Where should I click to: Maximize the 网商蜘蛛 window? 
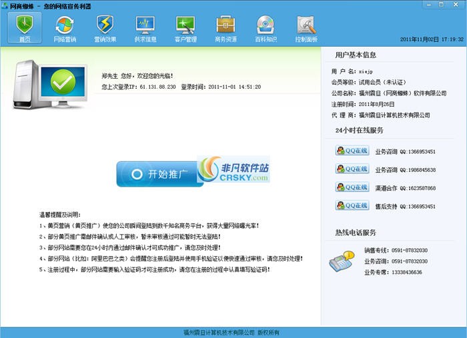[441, 5]
